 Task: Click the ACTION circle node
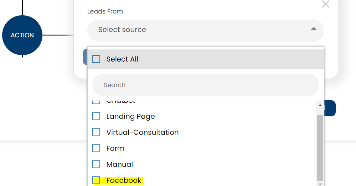[22, 35]
